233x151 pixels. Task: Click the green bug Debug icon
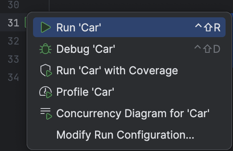coord(45,49)
